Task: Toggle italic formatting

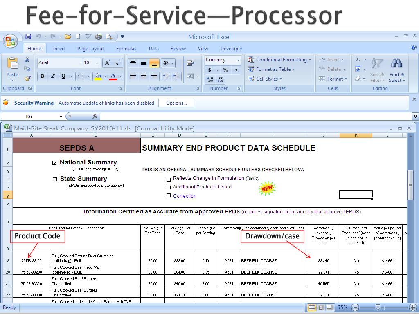Action: 53,76
